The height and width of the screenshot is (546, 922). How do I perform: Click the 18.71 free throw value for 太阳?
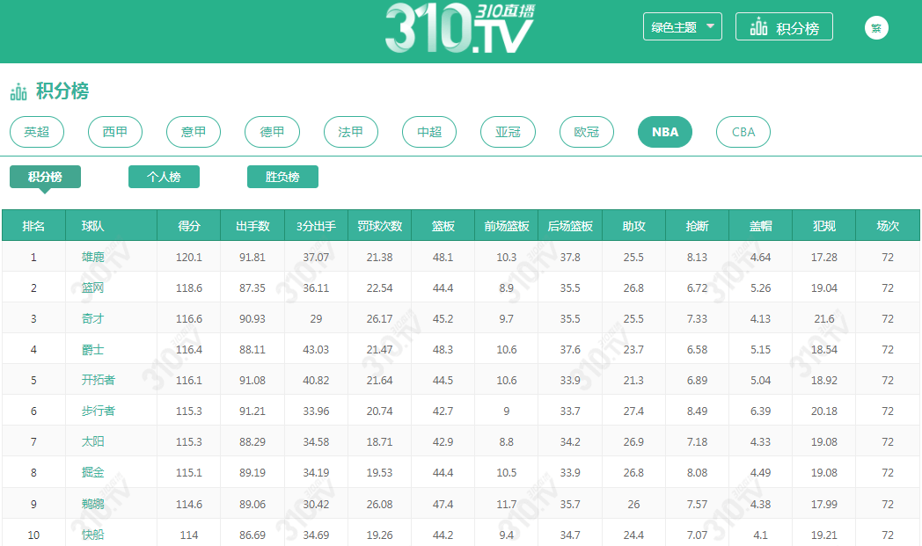coord(379,442)
